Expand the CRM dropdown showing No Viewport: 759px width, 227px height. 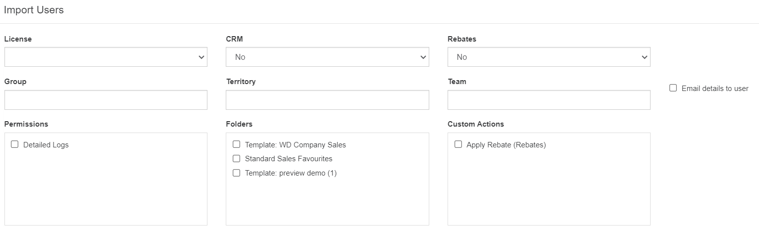point(327,57)
